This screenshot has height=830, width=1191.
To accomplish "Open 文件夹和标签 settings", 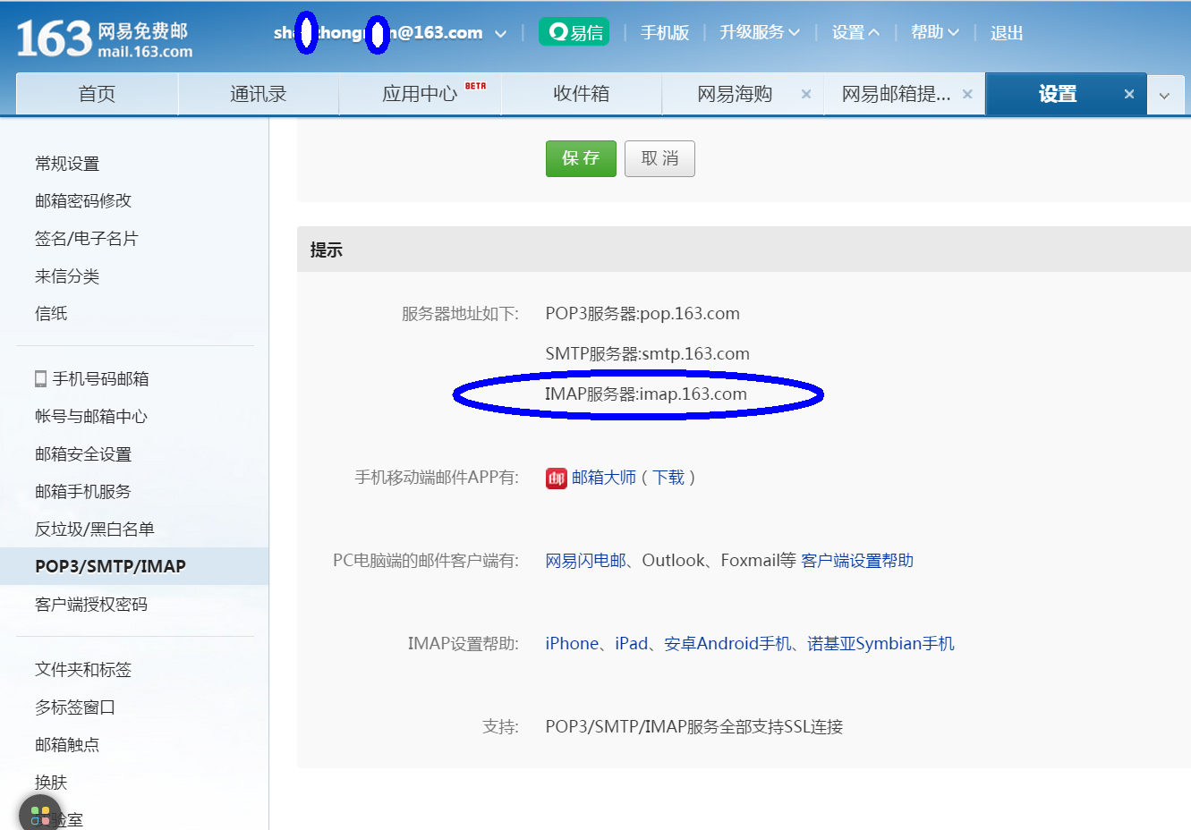I will coord(83,670).
